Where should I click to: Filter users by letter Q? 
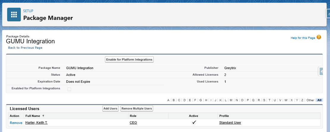point(253,100)
